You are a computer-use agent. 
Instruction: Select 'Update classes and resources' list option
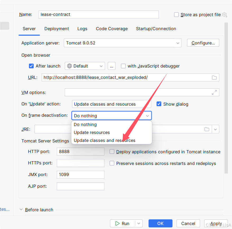112,140
